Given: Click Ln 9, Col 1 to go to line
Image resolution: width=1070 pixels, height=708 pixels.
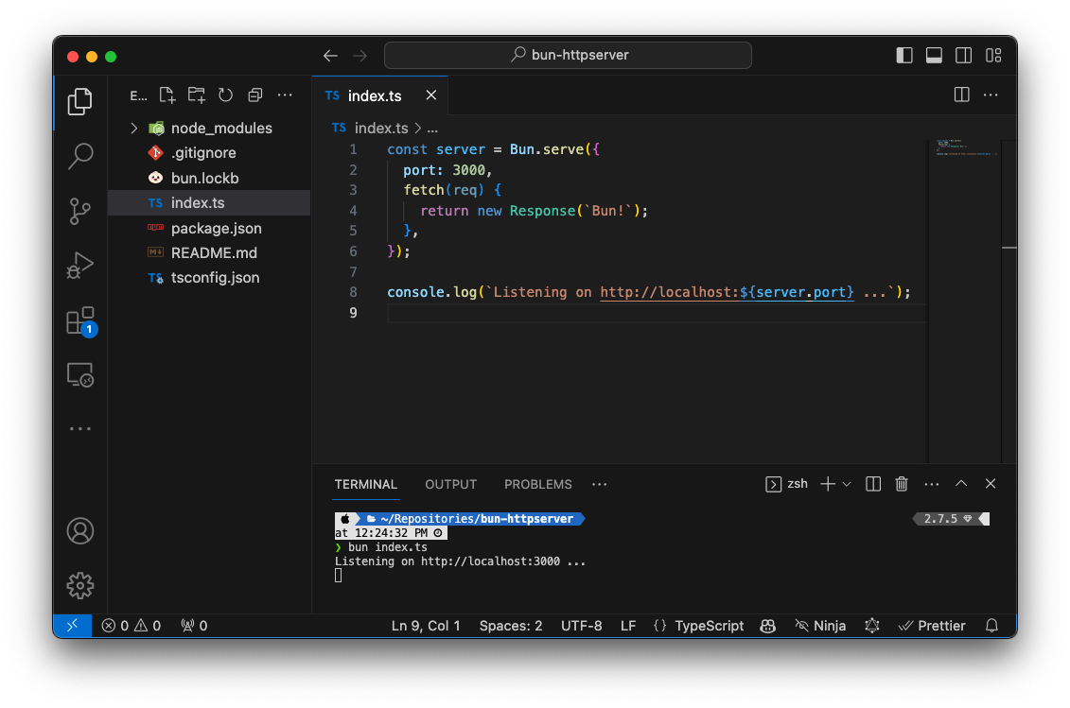Looking at the screenshot, I should [425, 626].
